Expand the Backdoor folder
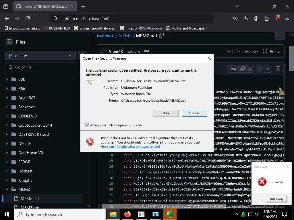This screenshot has width=294, height=220. coord(7,107)
